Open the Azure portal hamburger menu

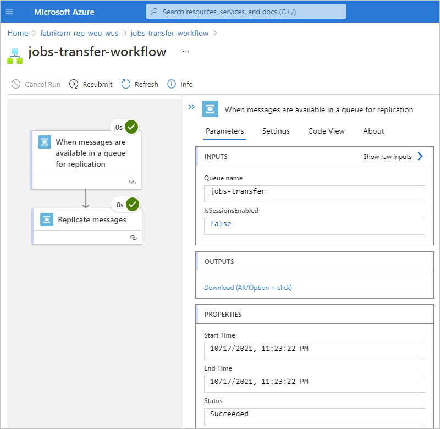point(10,12)
